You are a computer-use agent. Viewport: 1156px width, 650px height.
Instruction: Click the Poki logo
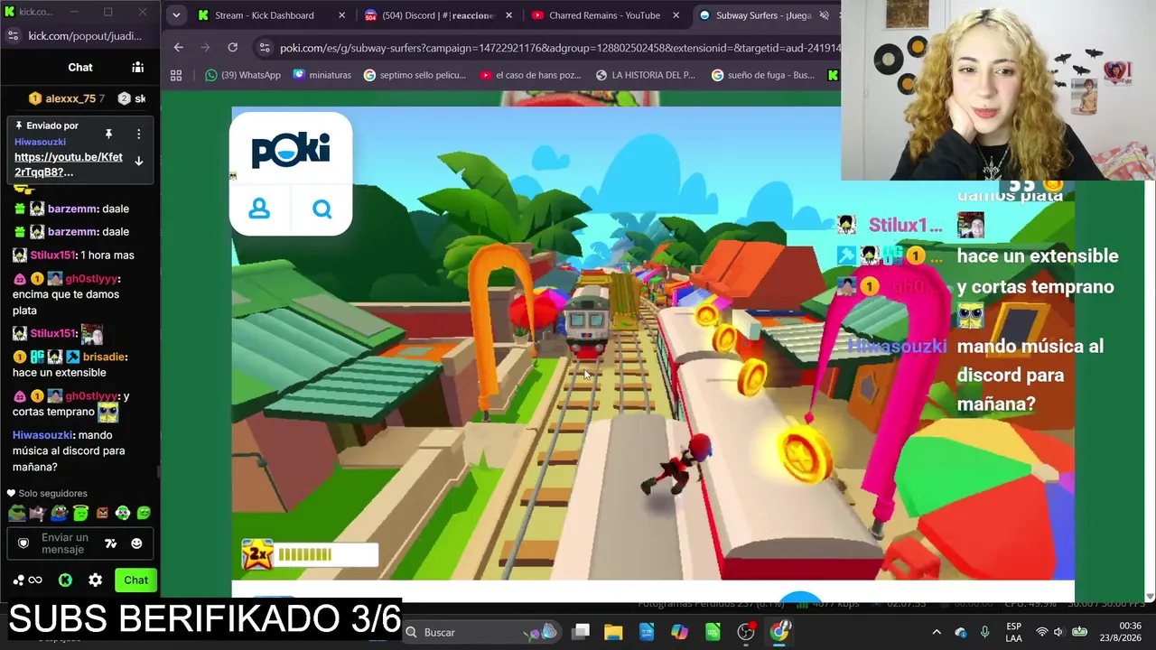(291, 150)
